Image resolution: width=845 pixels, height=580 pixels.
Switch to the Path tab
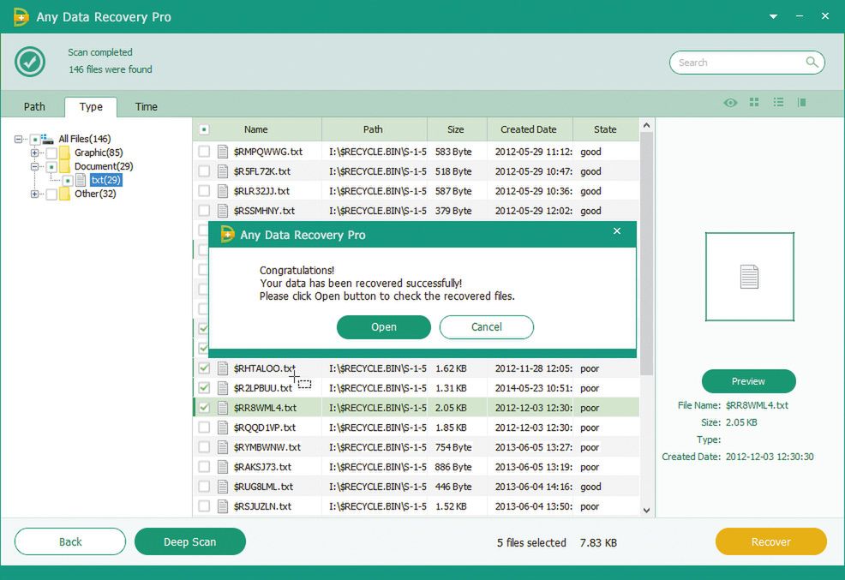click(x=34, y=107)
